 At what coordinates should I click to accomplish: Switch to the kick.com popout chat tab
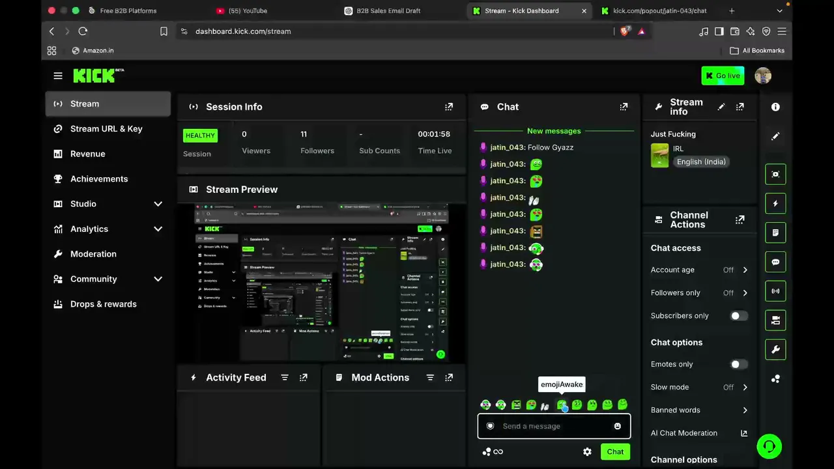tap(658, 11)
